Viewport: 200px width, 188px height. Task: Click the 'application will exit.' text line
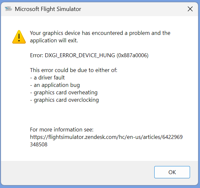[54, 41]
